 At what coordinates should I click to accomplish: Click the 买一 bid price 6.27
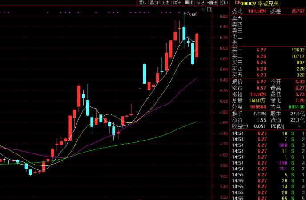pos(261,50)
